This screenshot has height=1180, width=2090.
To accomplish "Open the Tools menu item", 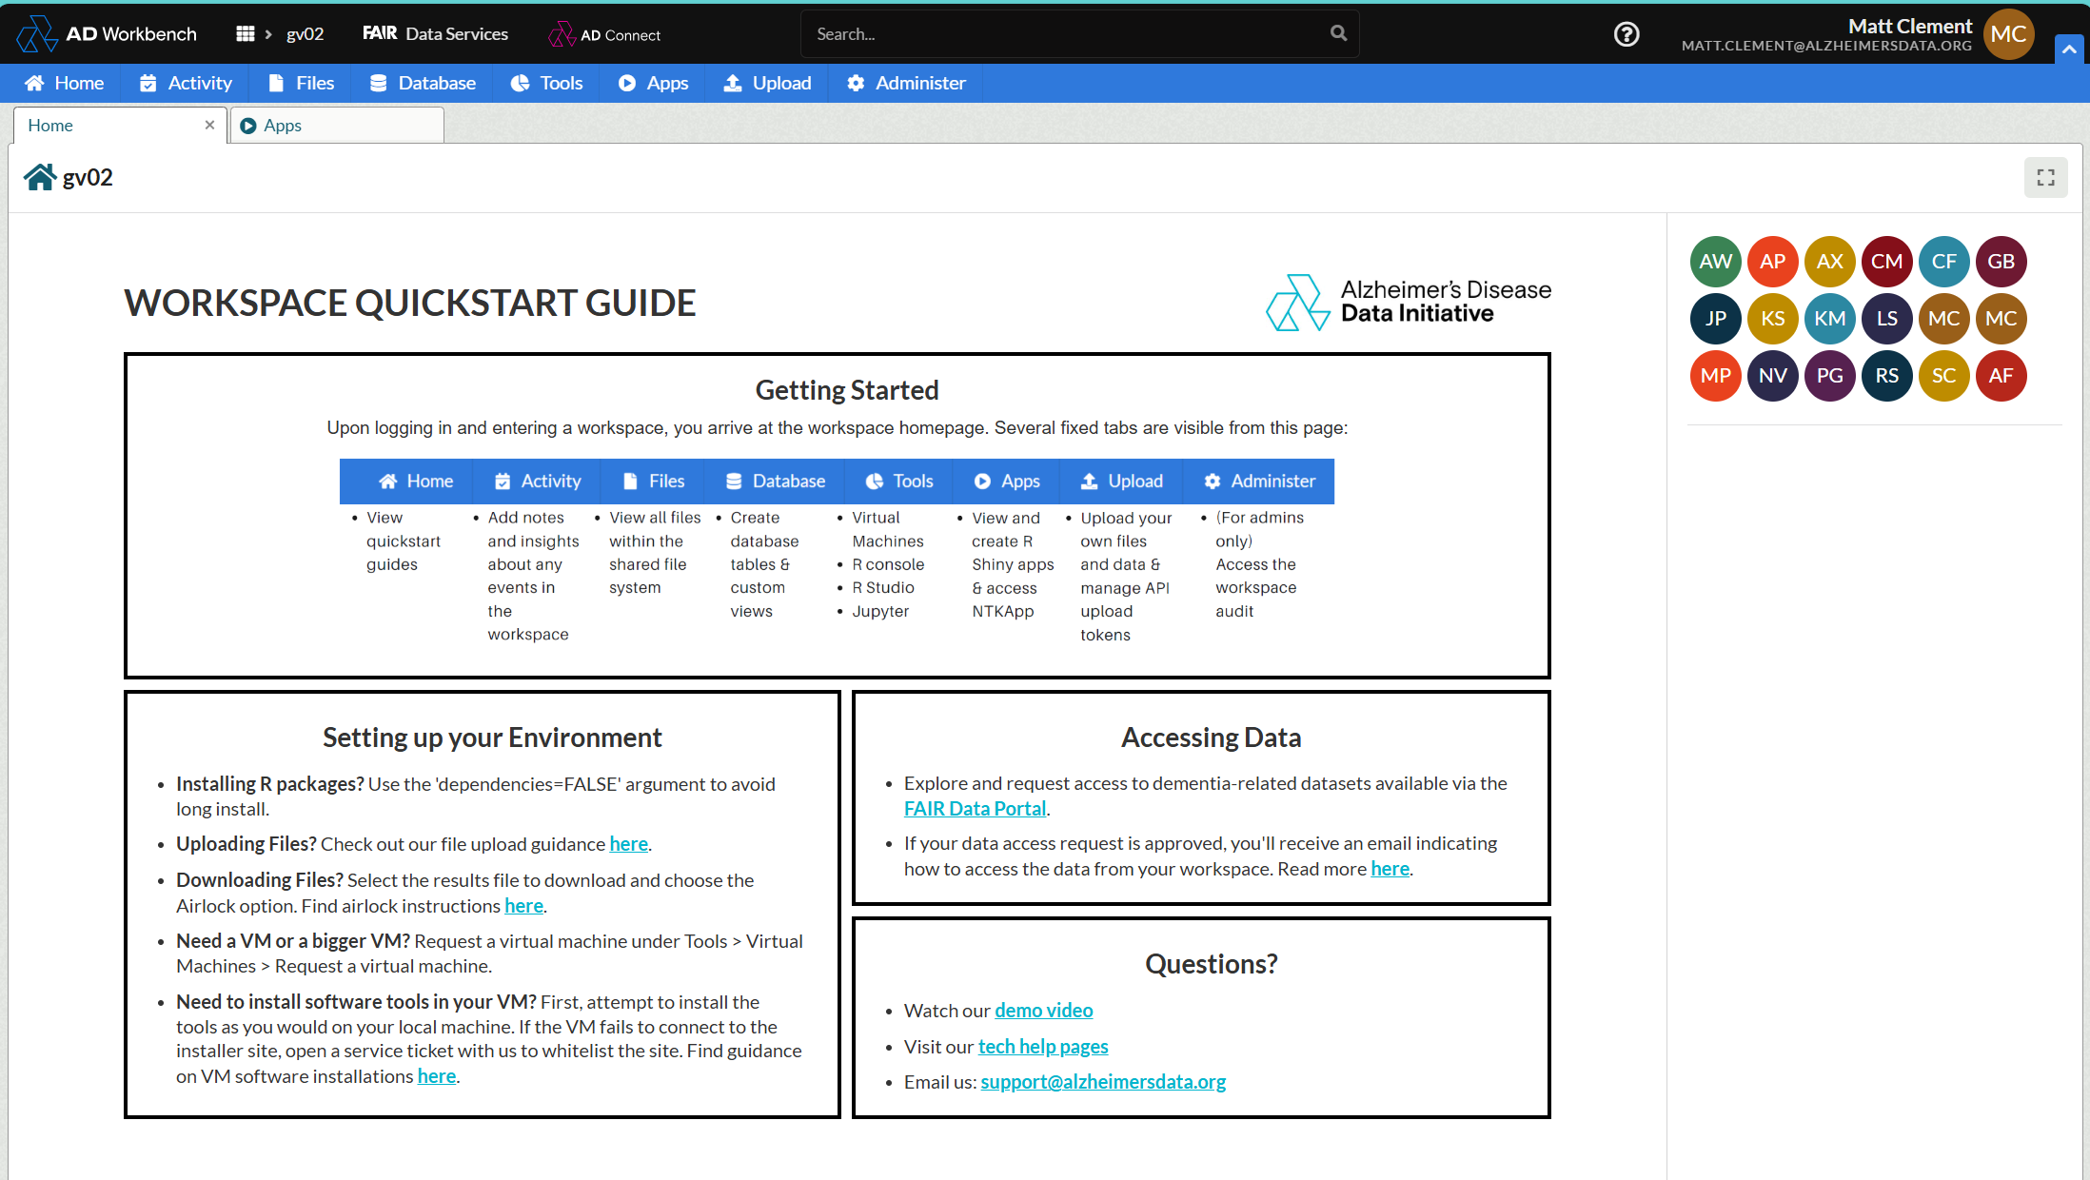I will tap(547, 84).
